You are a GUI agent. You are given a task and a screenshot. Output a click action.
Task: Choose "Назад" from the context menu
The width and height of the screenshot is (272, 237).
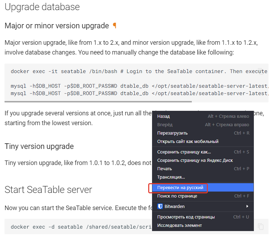[x=164, y=116]
